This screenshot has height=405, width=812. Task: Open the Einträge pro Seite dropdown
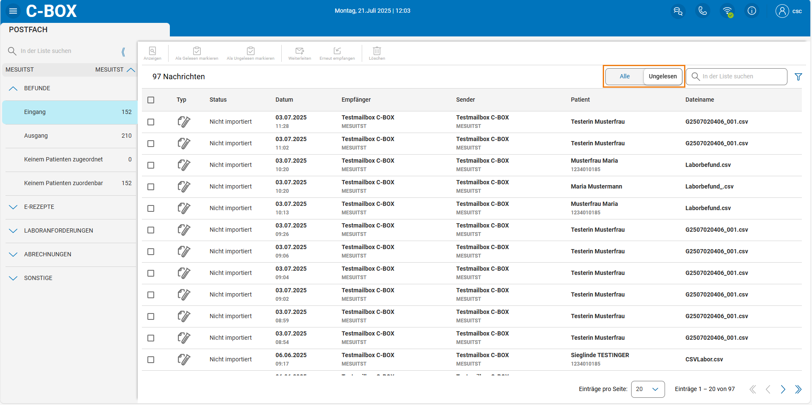(647, 389)
